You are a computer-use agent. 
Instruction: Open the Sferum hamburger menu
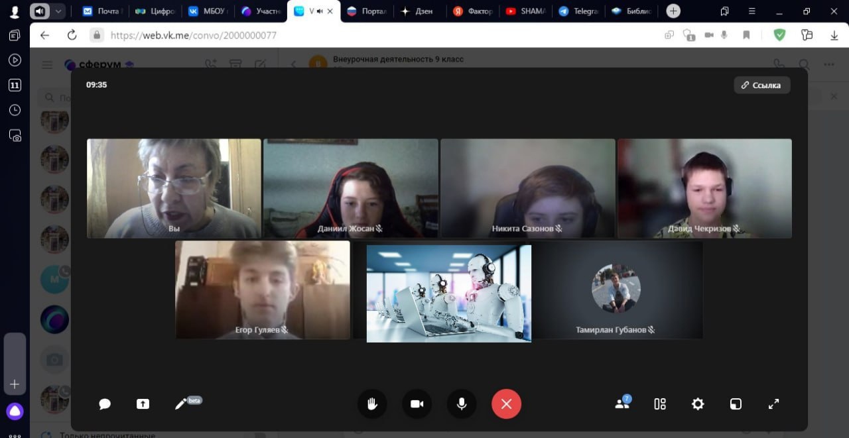(x=47, y=65)
